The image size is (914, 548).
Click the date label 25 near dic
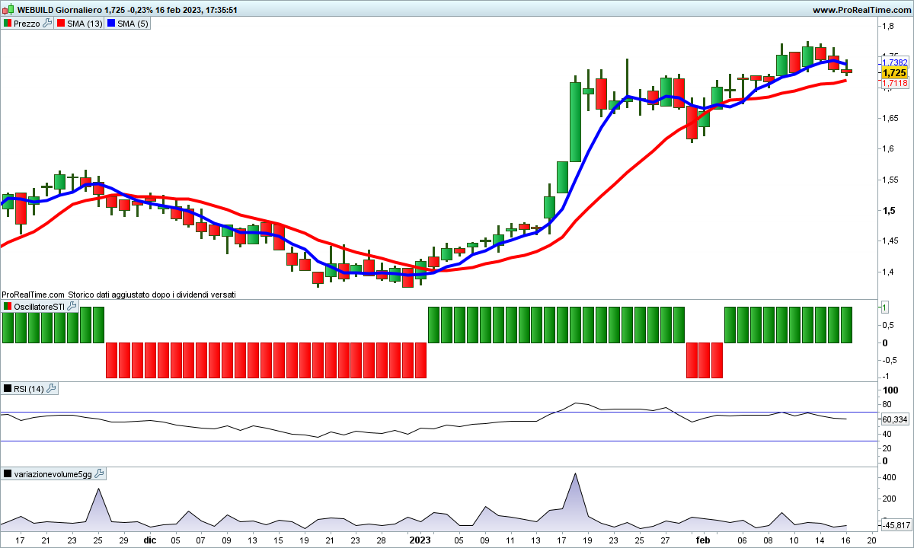(x=97, y=540)
